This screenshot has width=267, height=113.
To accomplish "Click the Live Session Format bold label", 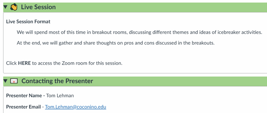I will coord(28,22).
